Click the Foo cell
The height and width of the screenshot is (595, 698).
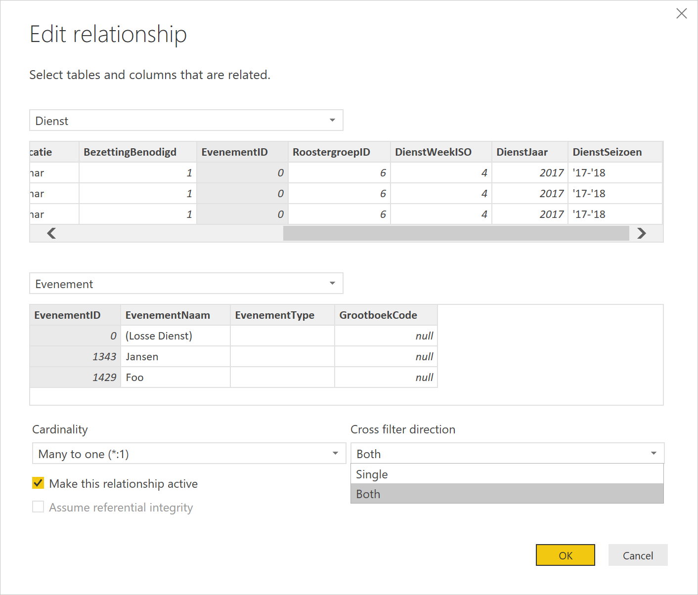(x=175, y=378)
